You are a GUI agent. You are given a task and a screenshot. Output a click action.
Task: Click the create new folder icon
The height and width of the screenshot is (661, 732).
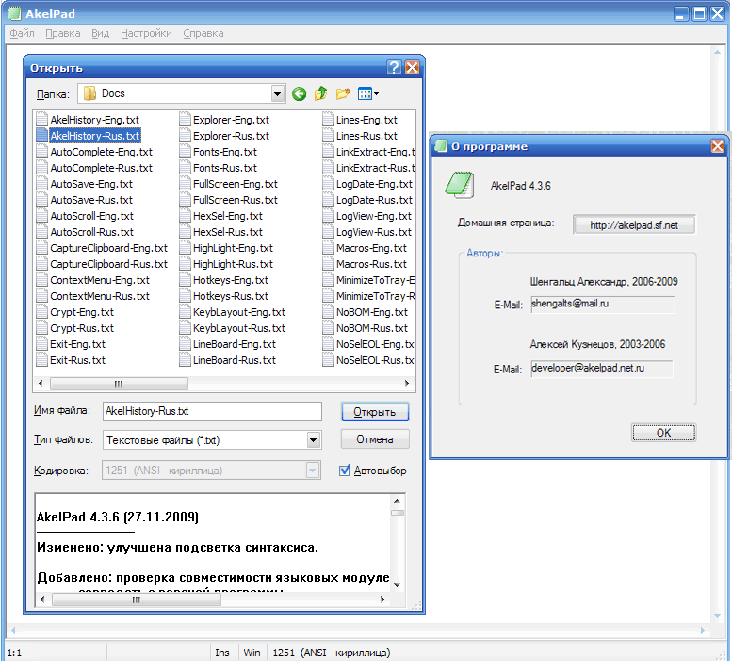(x=343, y=93)
